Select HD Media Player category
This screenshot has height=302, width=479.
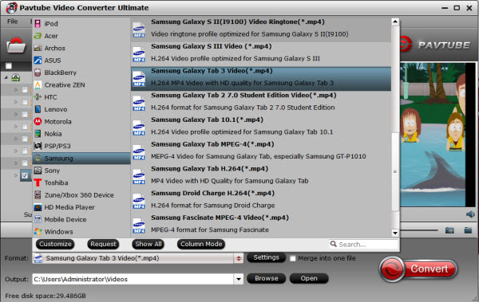tap(81, 207)
